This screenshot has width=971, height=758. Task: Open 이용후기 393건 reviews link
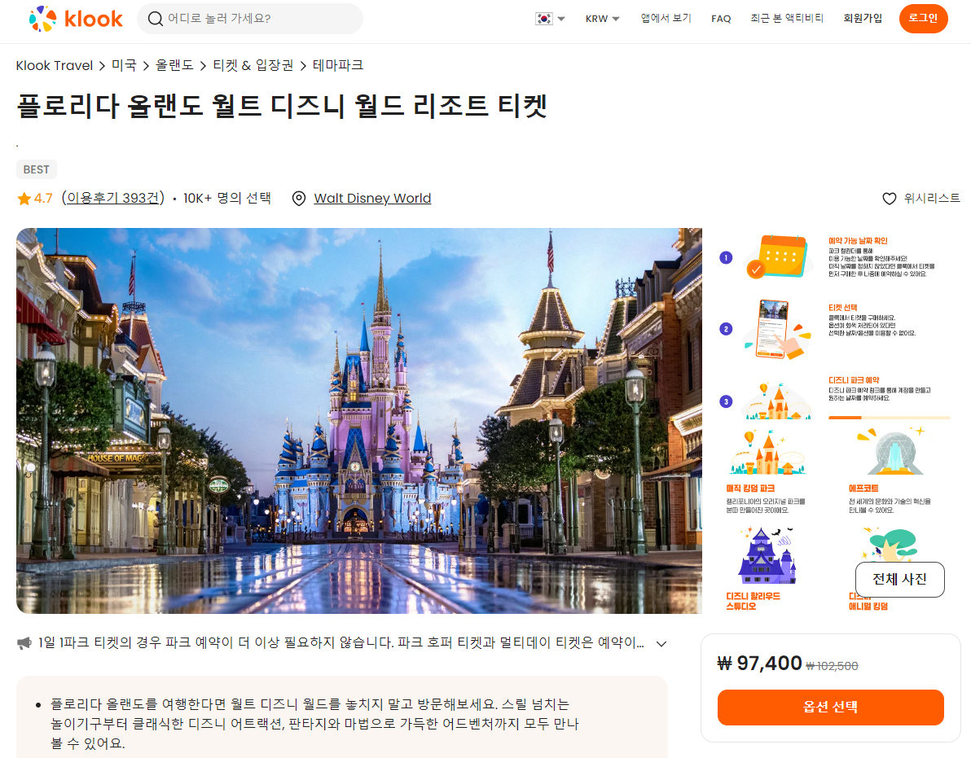(112, 198)
